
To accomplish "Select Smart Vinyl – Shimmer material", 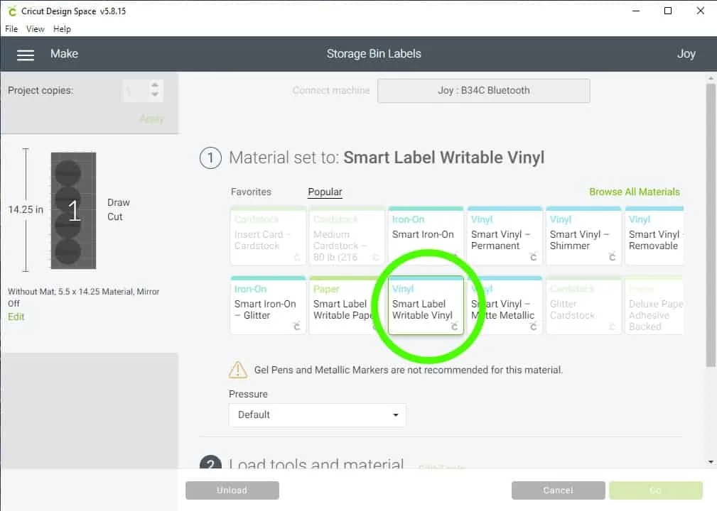I will point(583,236).
